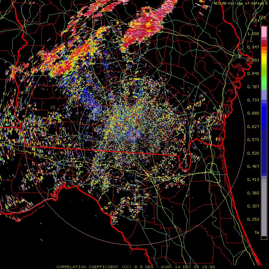269x269 pixels.
Task: Click the 0.467 legend value
Action: click(x=253, y=166)
